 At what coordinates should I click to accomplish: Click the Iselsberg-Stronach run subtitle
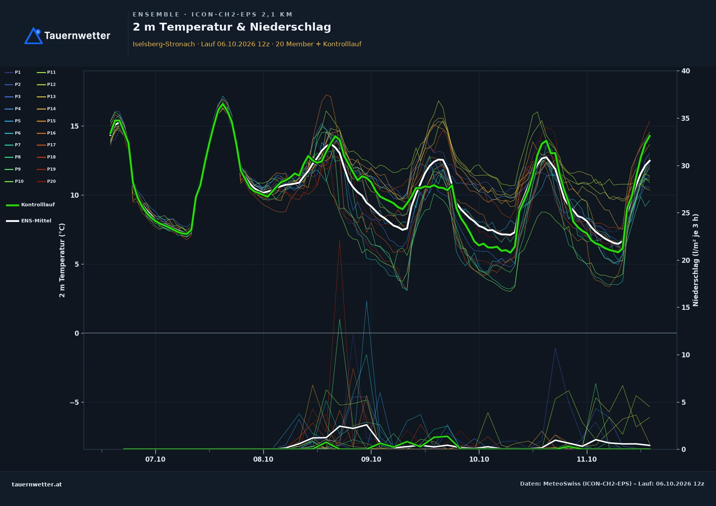(247, 44)
